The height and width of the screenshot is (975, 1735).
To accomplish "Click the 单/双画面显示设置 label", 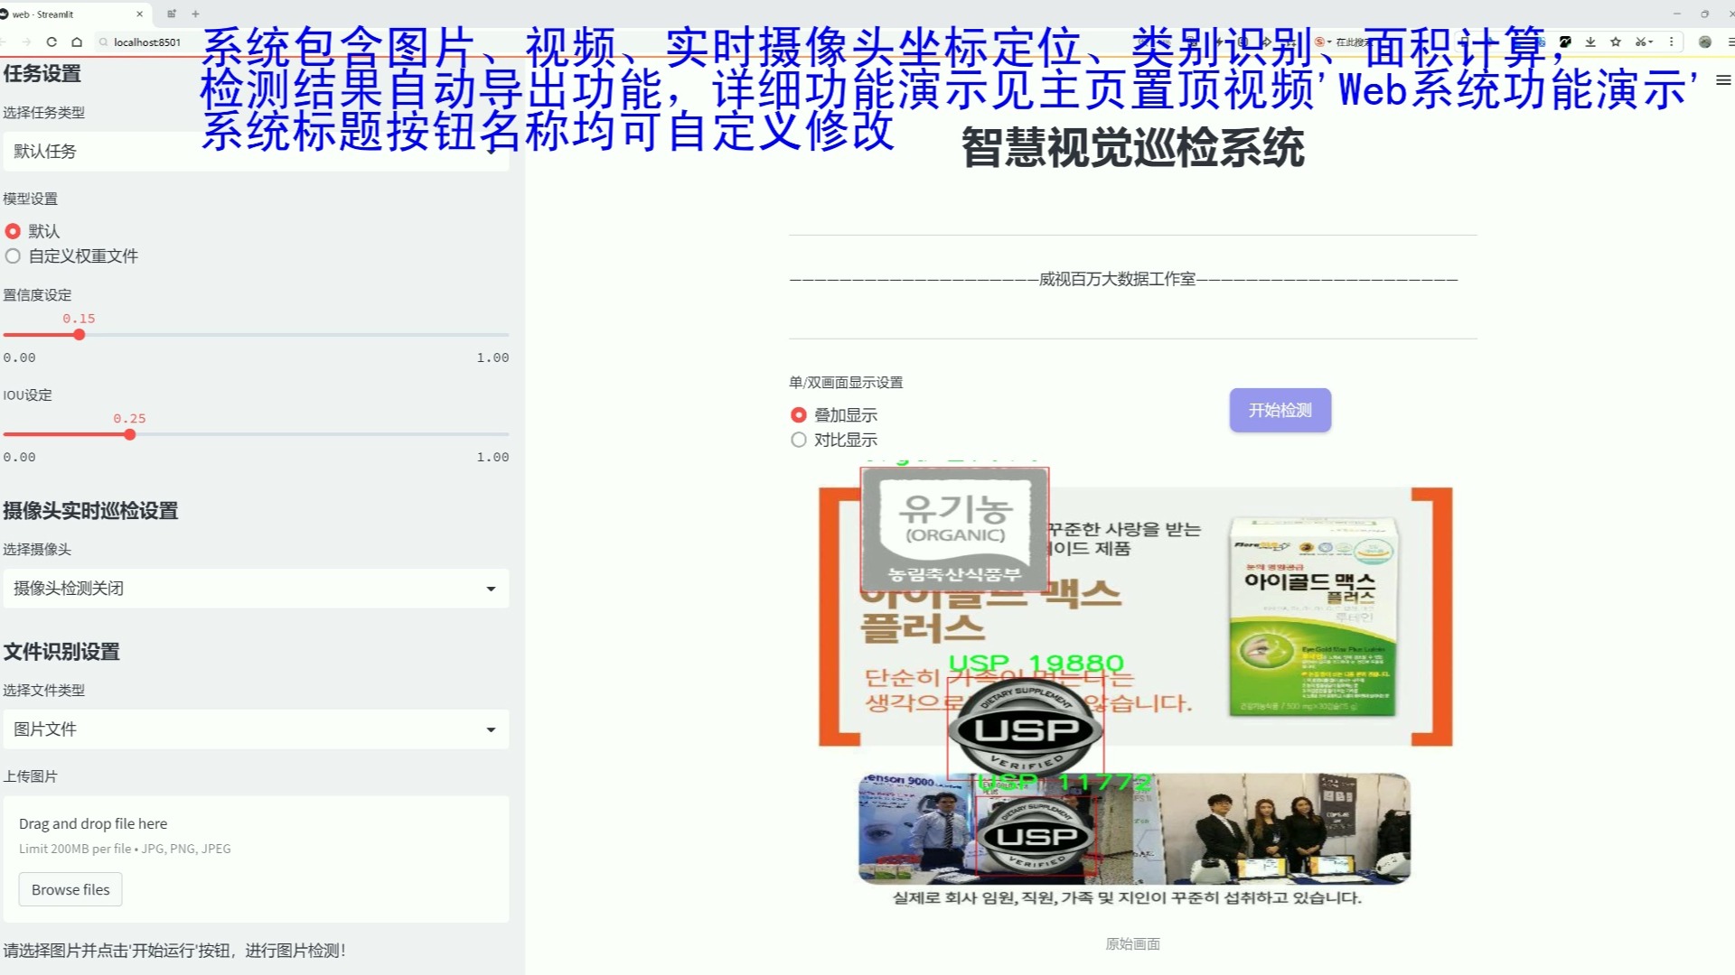I will click(846, 383).
